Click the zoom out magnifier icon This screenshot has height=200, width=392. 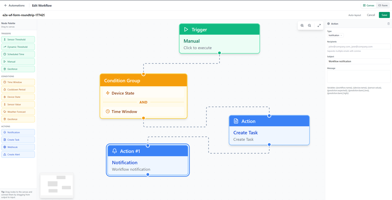pyautogui.click(x=309, y=26)
